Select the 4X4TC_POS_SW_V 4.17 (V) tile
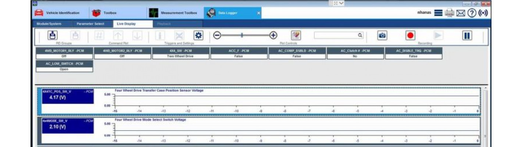Viewport: 522px width, 147px height. pos(68,96)
